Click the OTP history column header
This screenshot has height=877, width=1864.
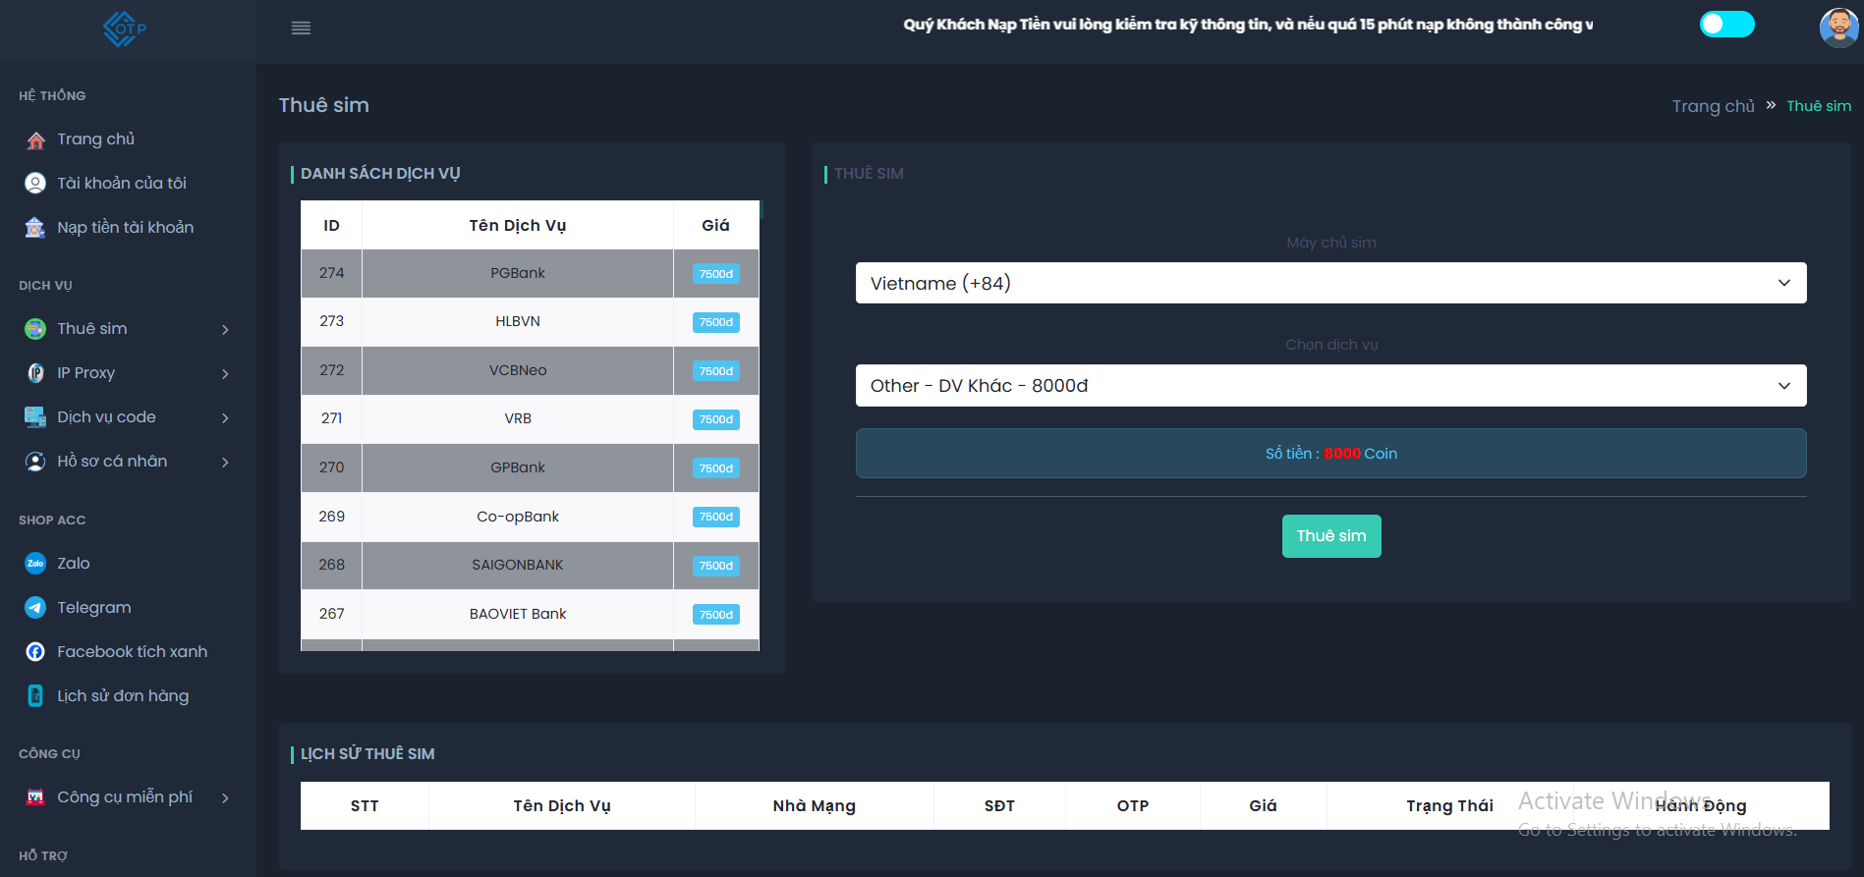[x=1132, y=805]
